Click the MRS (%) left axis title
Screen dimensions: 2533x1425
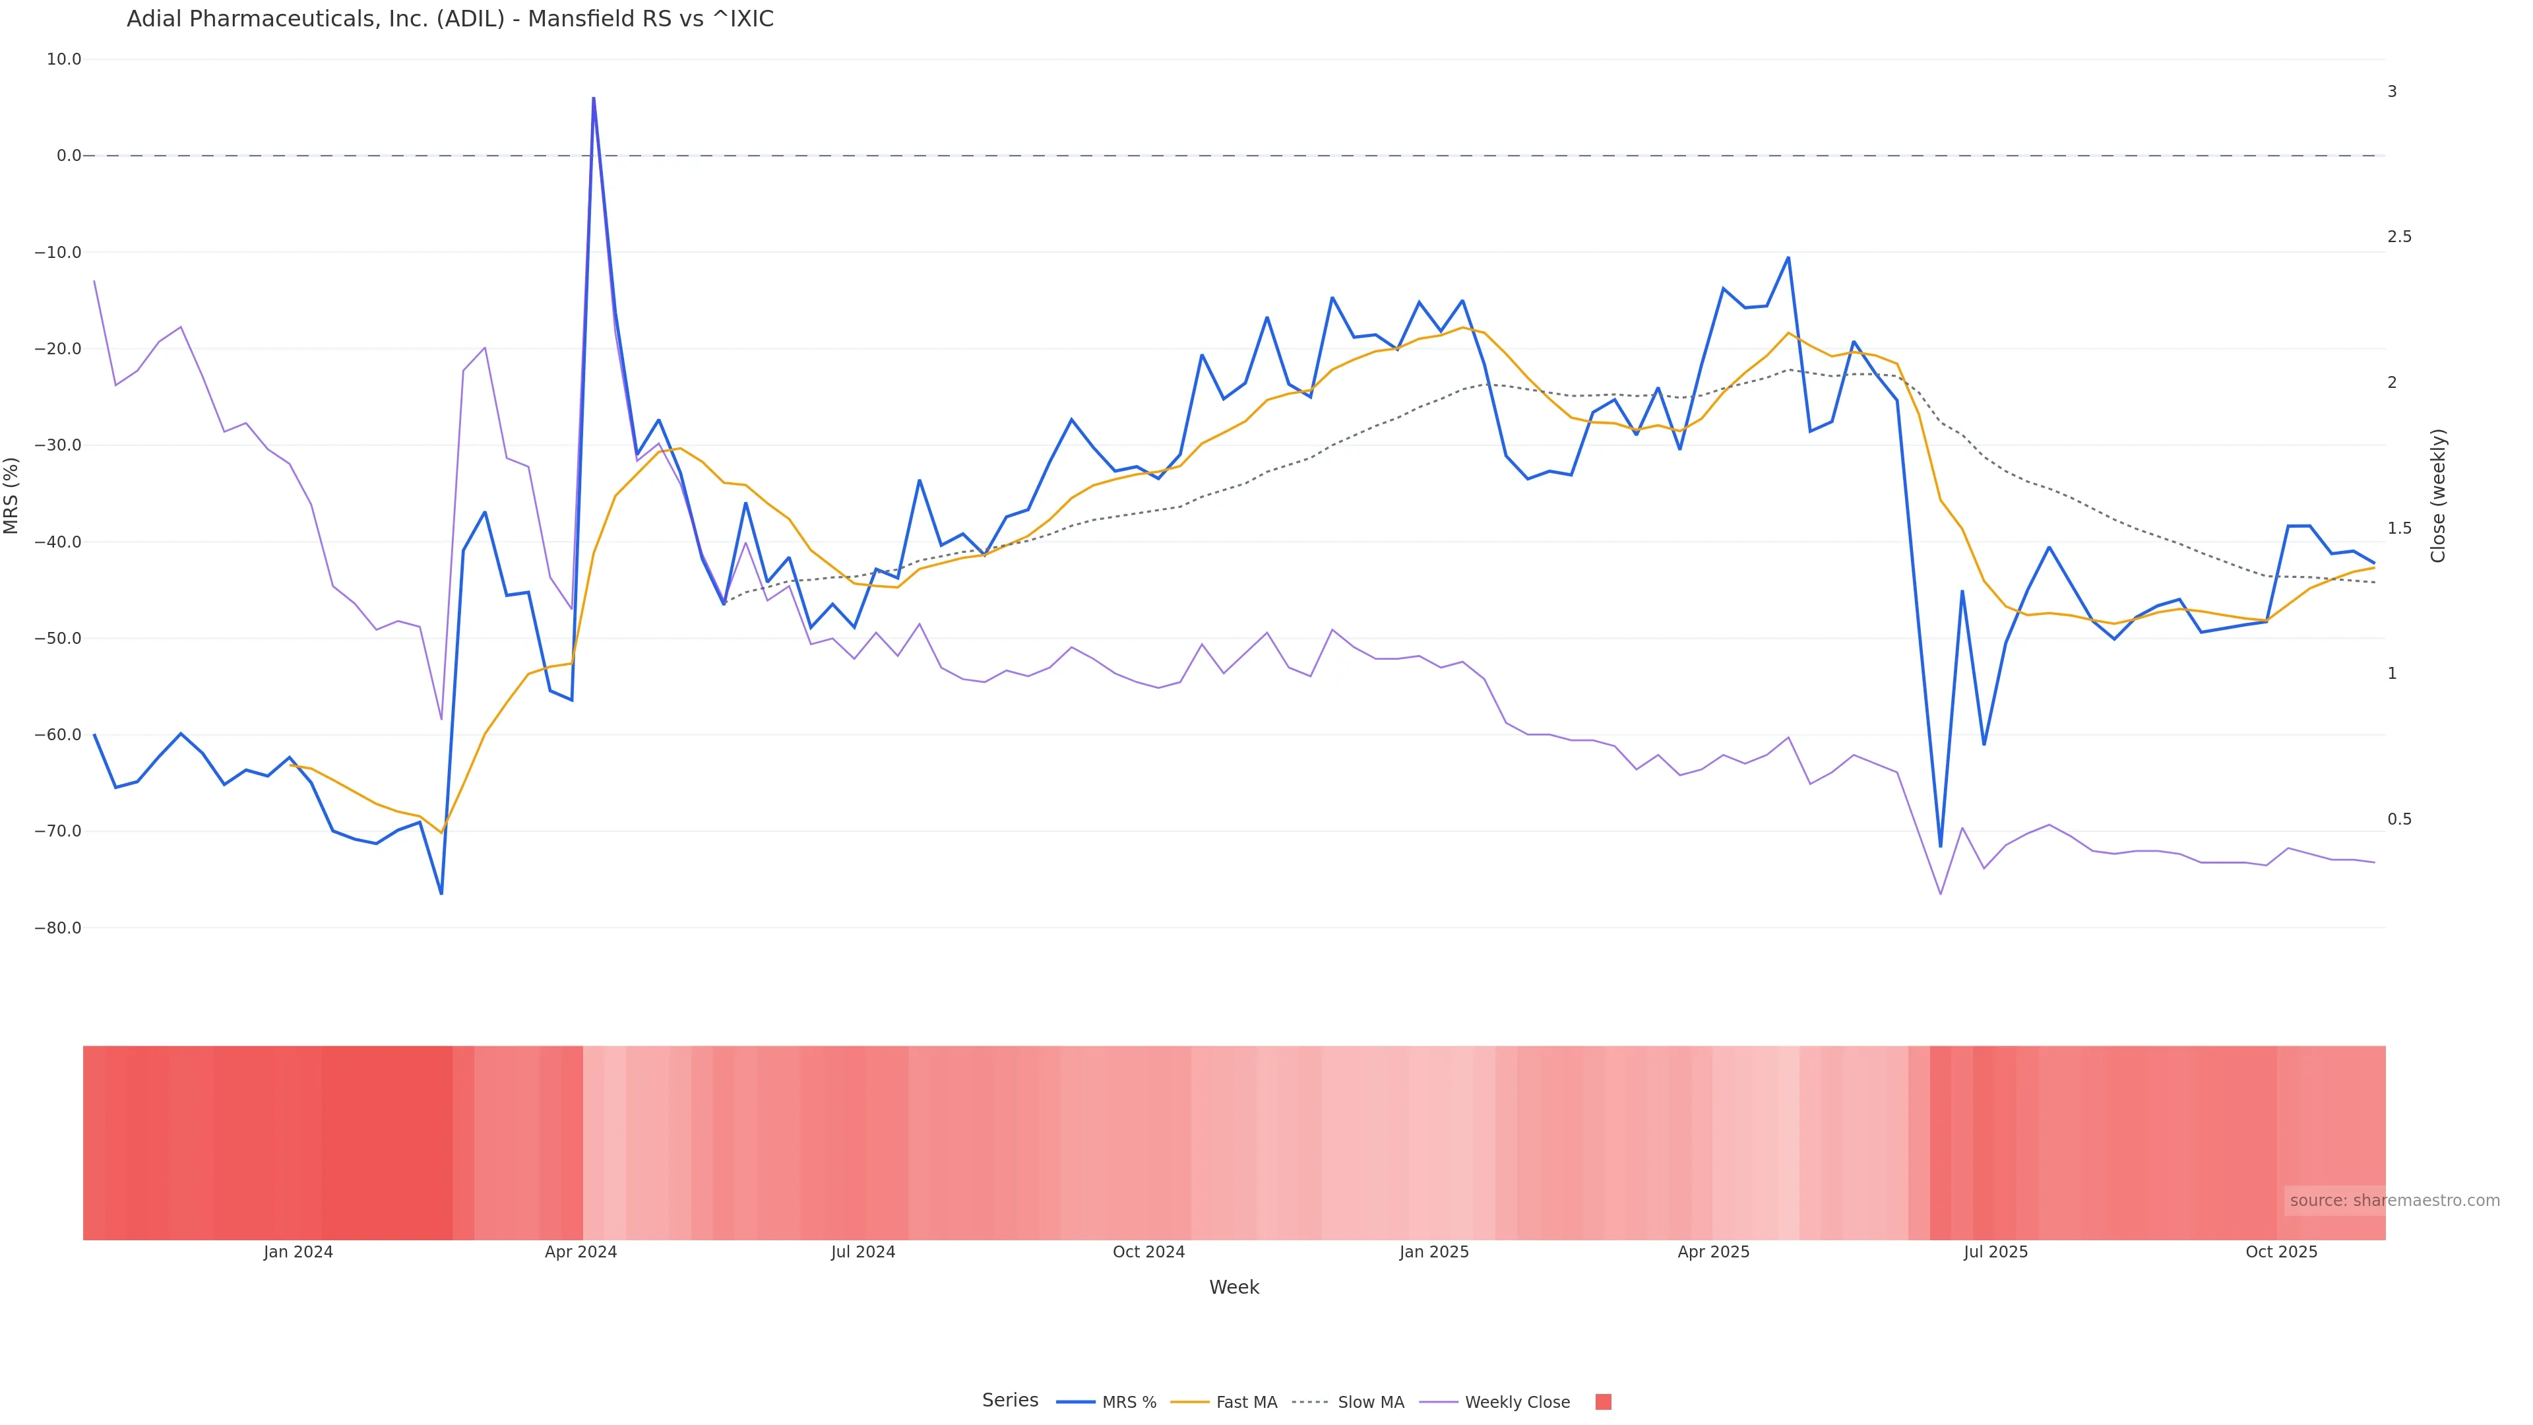(x=12, y=495)
